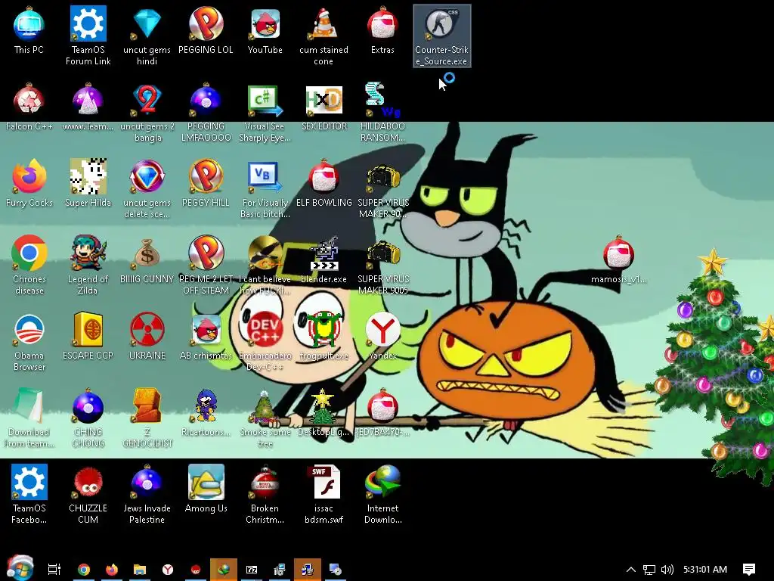Open the Yandex browser desktop icon
Screen dimensions: 774x581
pos(382,337)
